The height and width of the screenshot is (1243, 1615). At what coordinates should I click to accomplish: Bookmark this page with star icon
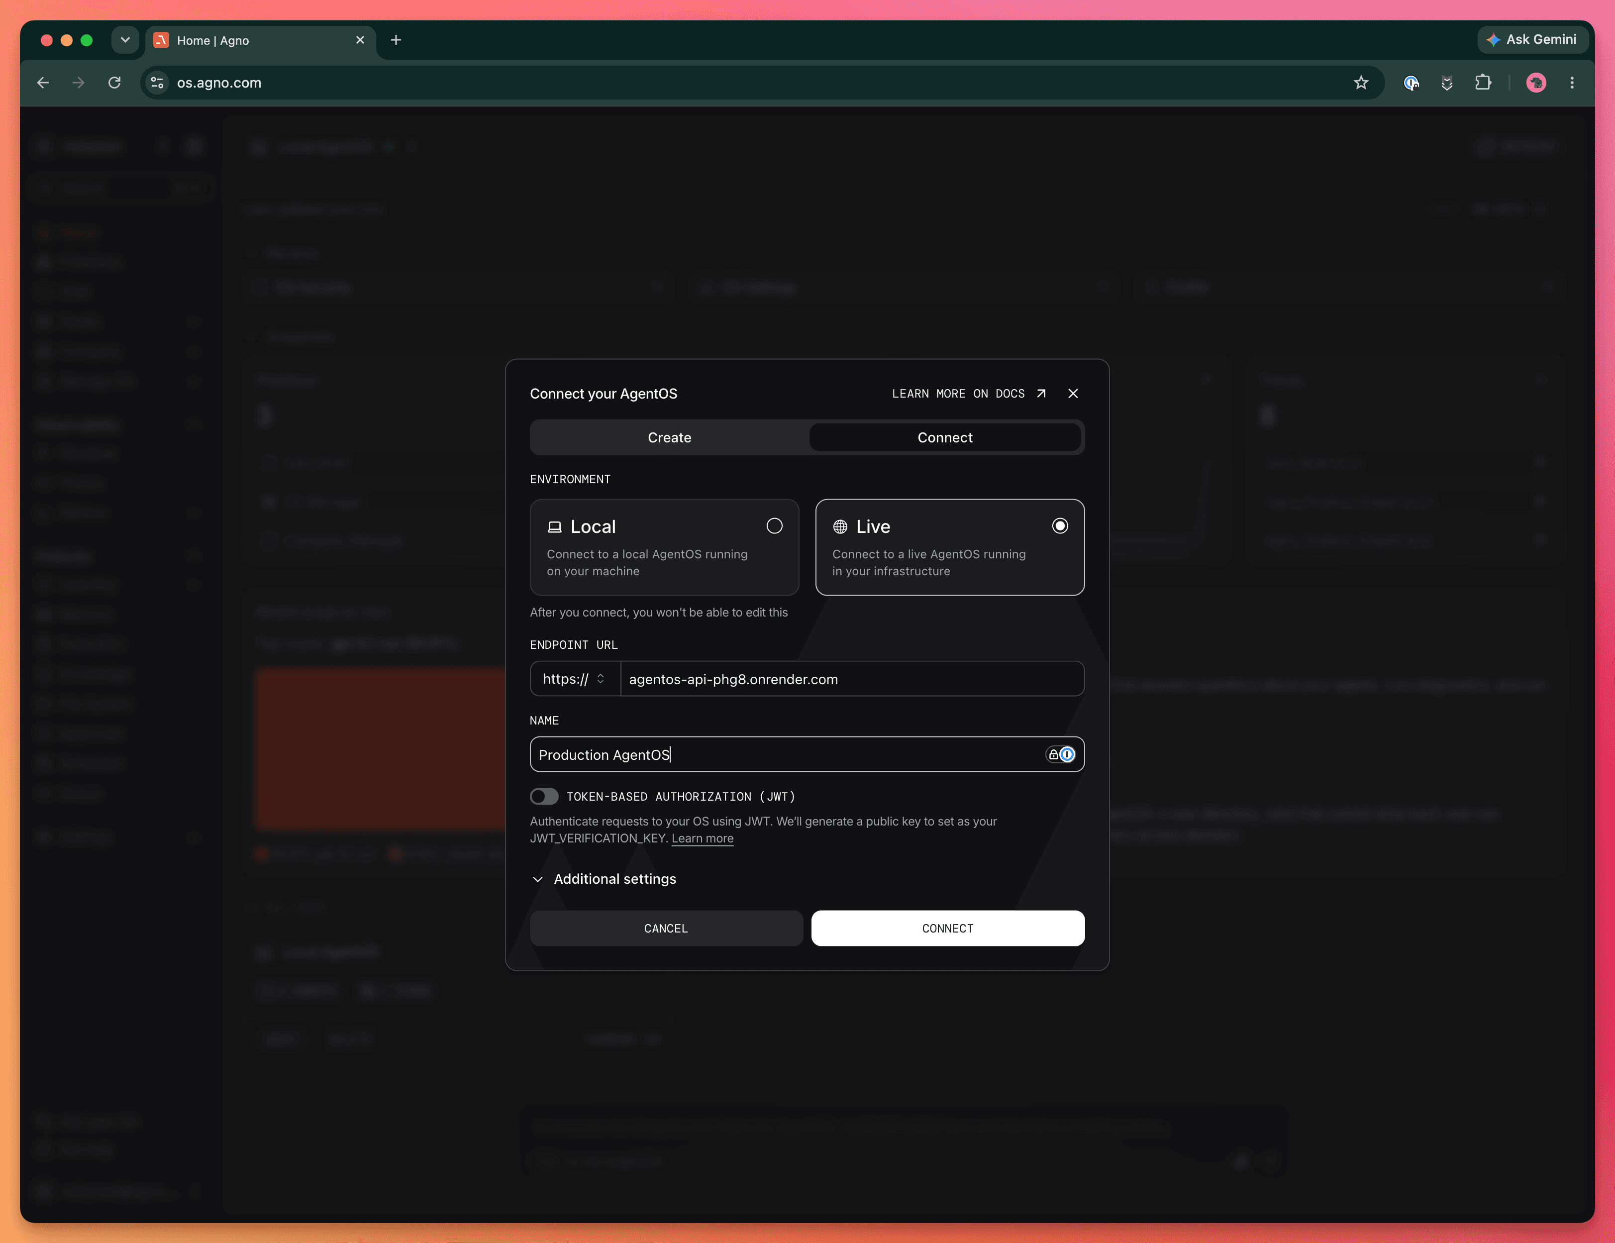(x=1361, y=83)
